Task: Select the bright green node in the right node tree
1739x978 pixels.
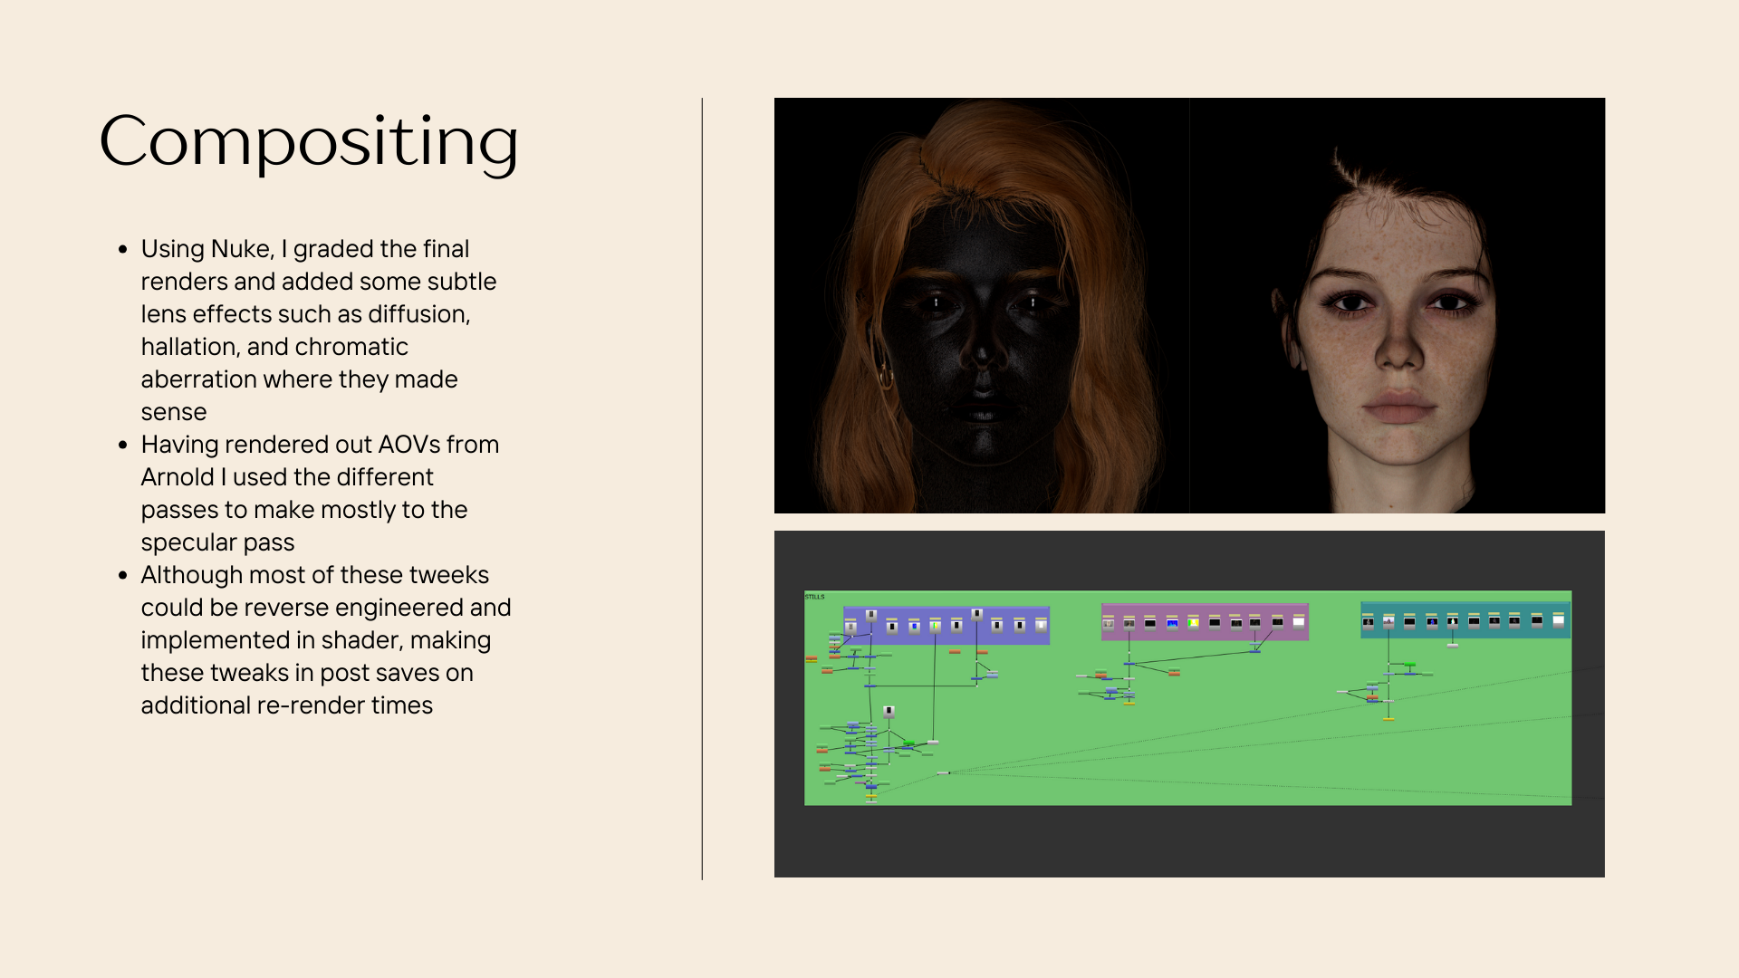Action: pyautogui.click(x=1409, y=666)
